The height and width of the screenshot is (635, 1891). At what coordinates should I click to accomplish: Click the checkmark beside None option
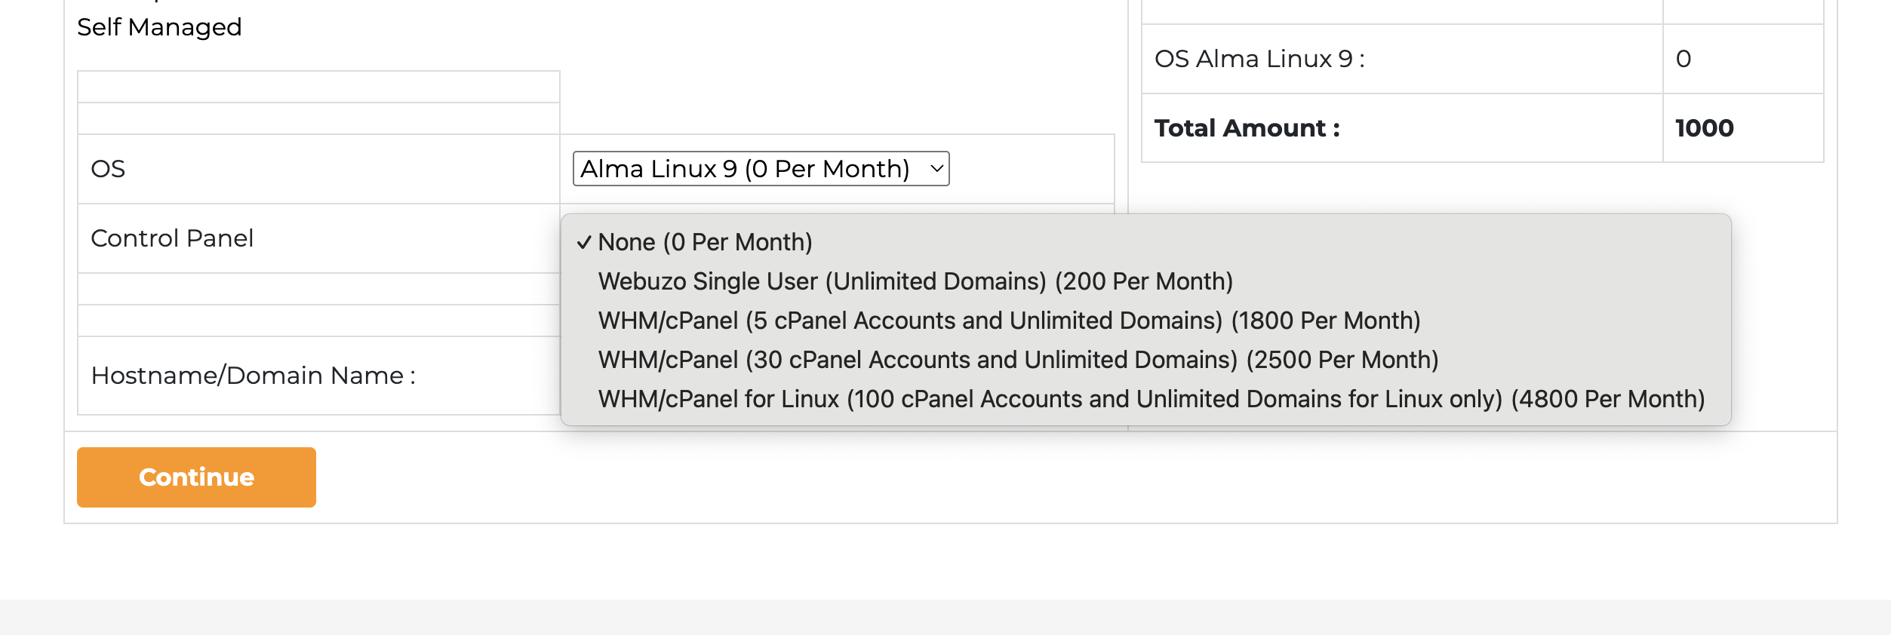pyautogui.click(x=583, y=243)
